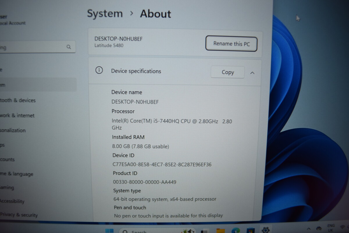Click the 64-bit operating system text
Image resolution: width=349 pixels, height=233 pixels.
click(x=165, y=199)
